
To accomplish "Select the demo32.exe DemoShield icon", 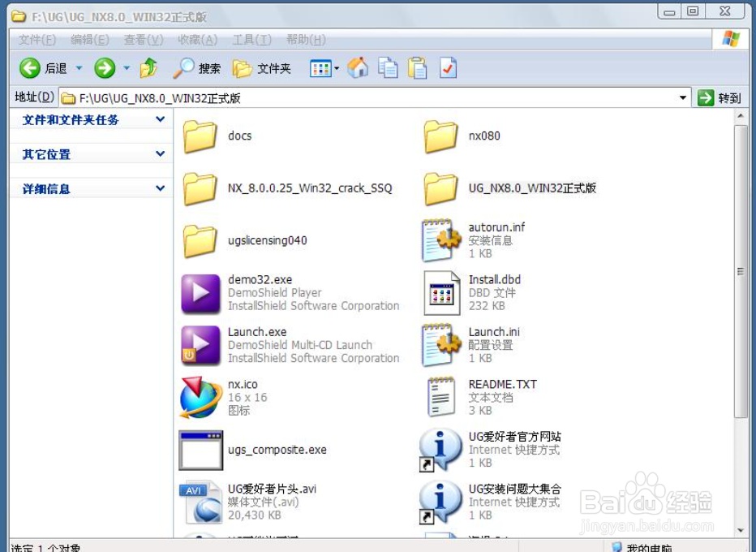I will tap(201, 293).
